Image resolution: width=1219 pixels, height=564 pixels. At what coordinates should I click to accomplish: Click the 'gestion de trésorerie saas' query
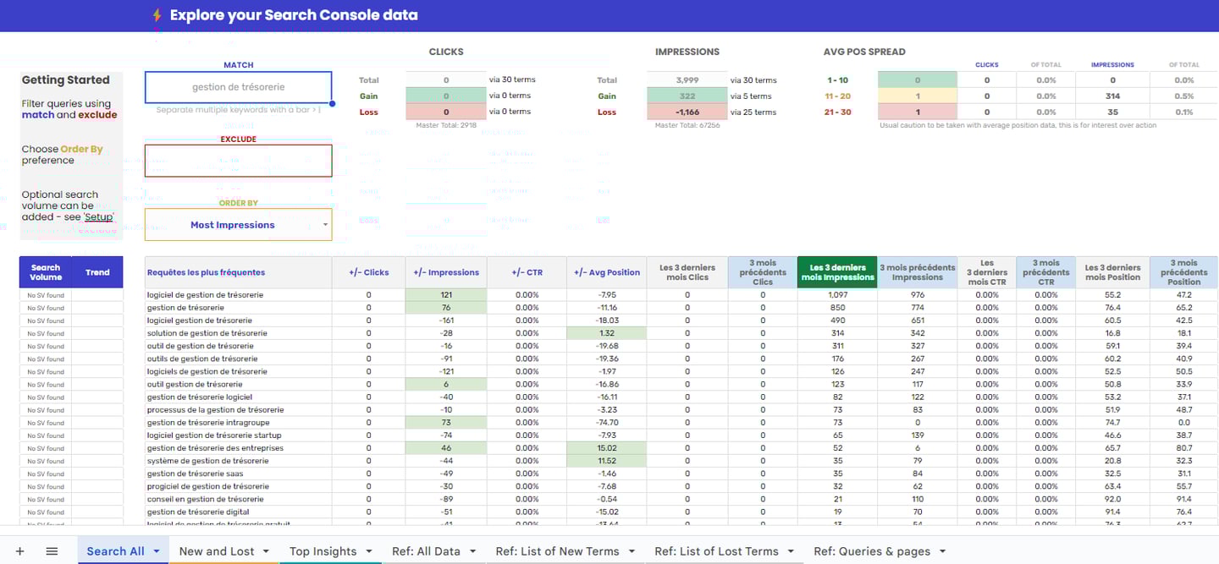coord(195,474)
